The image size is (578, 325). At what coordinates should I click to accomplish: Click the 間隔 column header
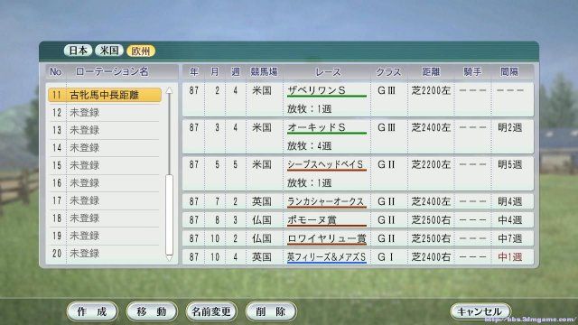tap(509, 72)
